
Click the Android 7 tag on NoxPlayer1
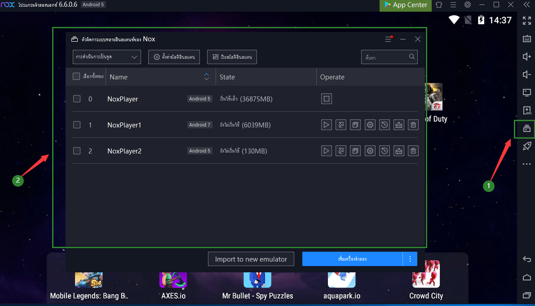click(x=199, y=125)
